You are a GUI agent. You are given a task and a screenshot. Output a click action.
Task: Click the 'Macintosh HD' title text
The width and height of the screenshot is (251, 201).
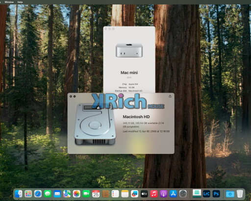tap(136, 117)
